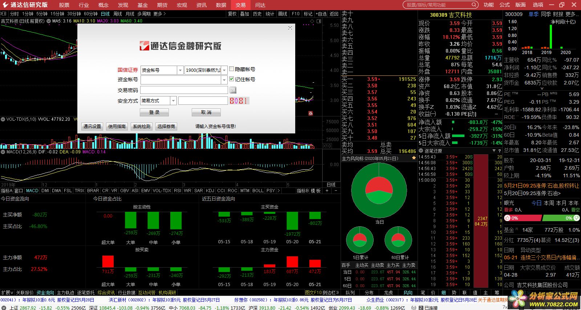The image size is (581, 310).
Task: Click the 5日累计 small donut chart
Action: (360, 240)
